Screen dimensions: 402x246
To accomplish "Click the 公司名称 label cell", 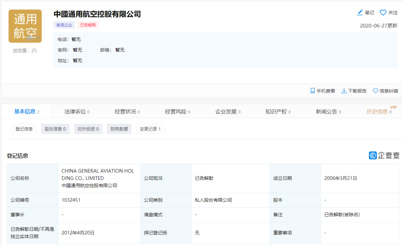I will point(32,178).
